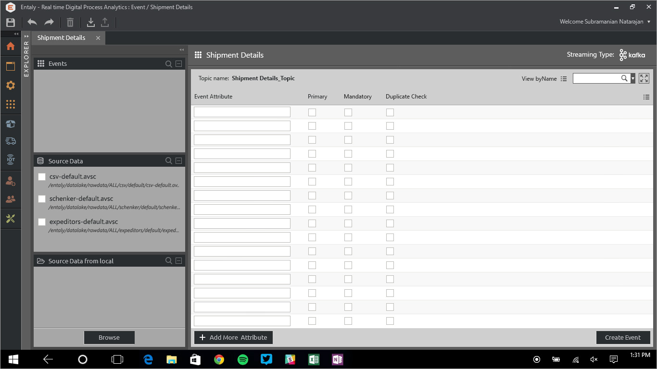Open the search filter dropdown arrow
657x369 pixels.
pos(633,78)
